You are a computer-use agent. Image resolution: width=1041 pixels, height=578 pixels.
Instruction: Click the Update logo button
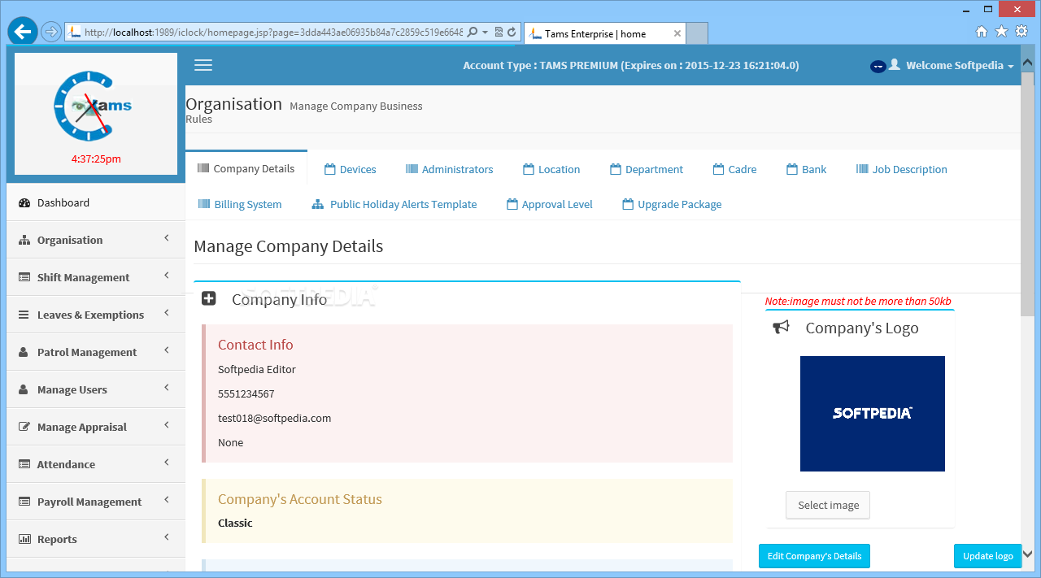(x=987, y=556)
